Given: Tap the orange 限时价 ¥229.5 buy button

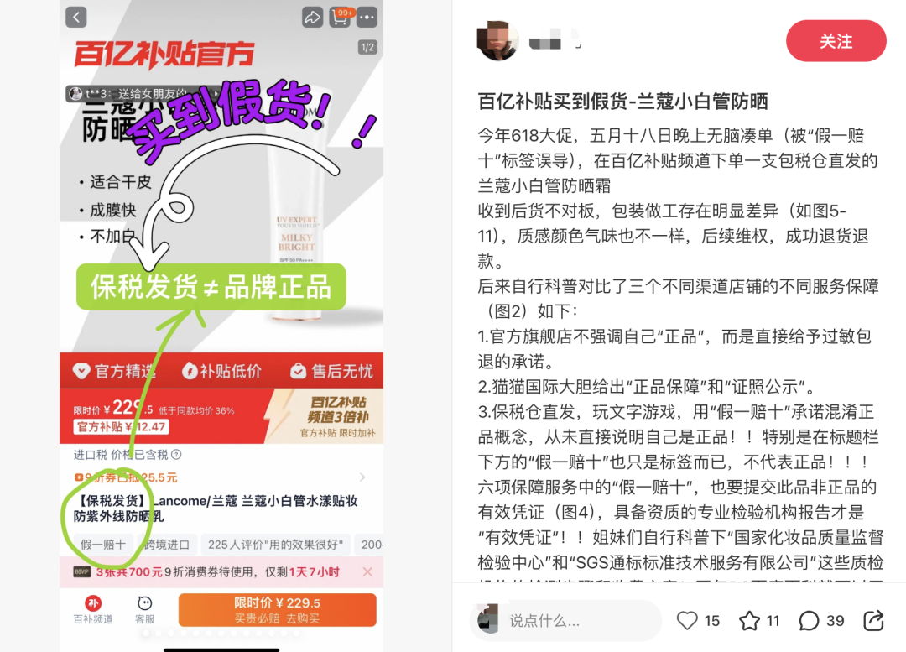Looking at the screenshot, I should pyautogui.click(x=278, y=610).
